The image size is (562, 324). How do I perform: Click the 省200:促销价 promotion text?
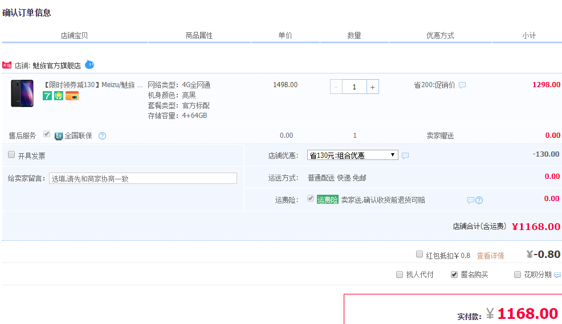coord(434,85)
